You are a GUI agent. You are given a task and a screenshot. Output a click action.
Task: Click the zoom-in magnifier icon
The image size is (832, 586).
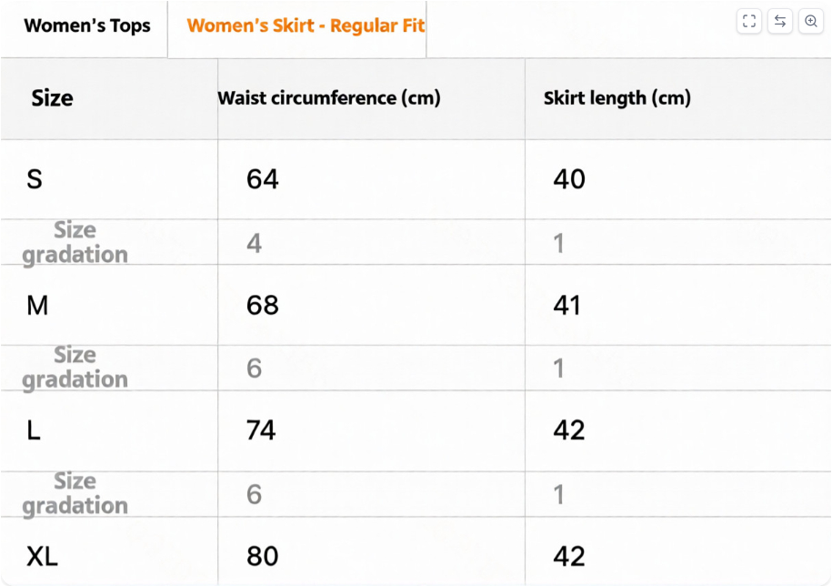[x=811, y=22]
